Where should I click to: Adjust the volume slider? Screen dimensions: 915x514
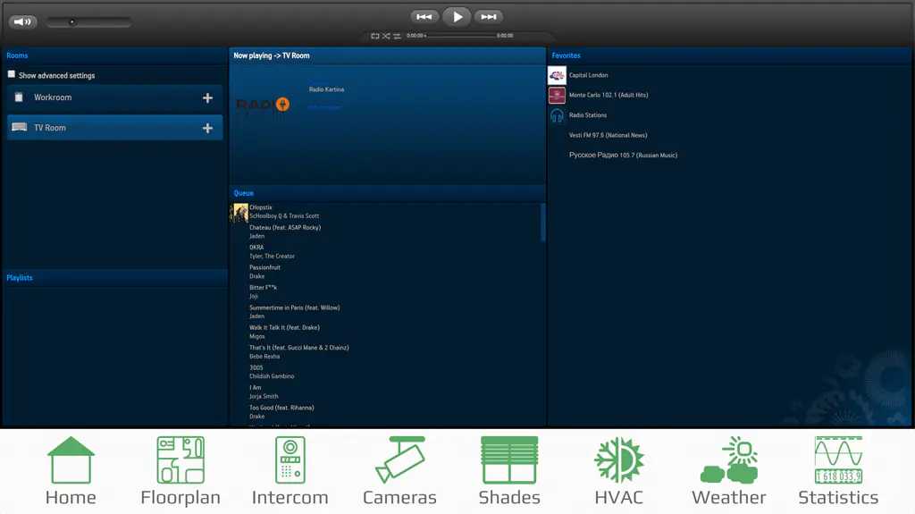[88, 22]
